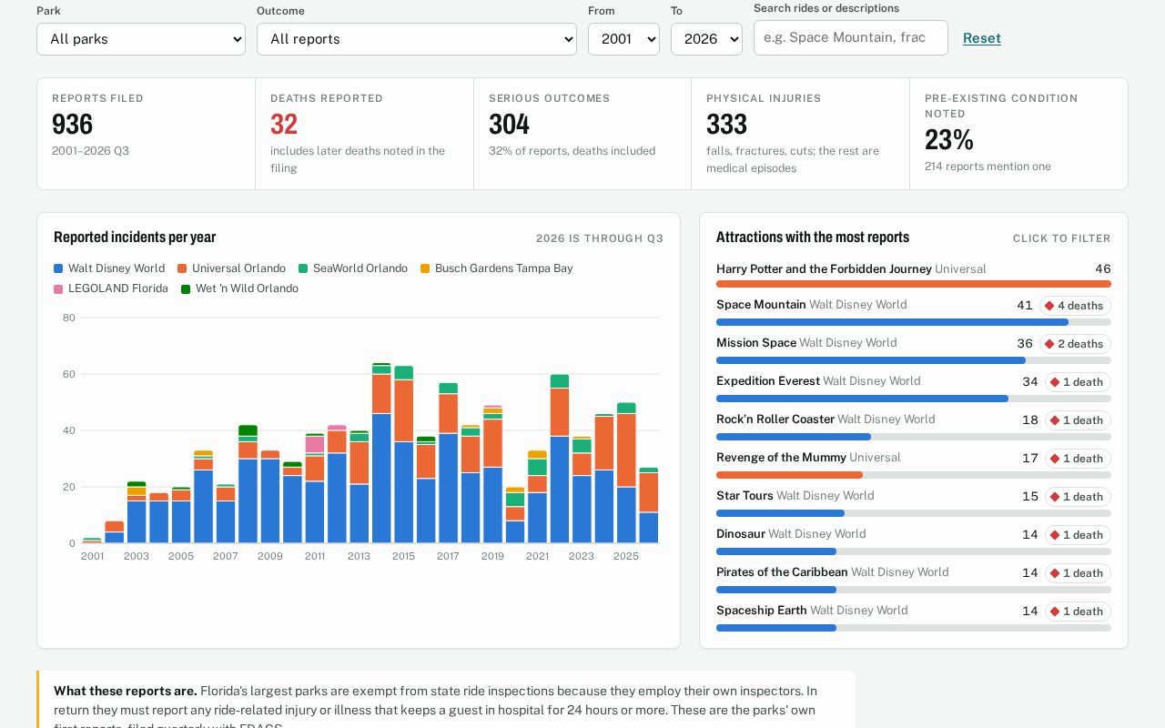The width and height of the screenshot is (1165, 728).
Task: Open the Outcome dropdown showing All reports
Action: [x=417, y=39]
